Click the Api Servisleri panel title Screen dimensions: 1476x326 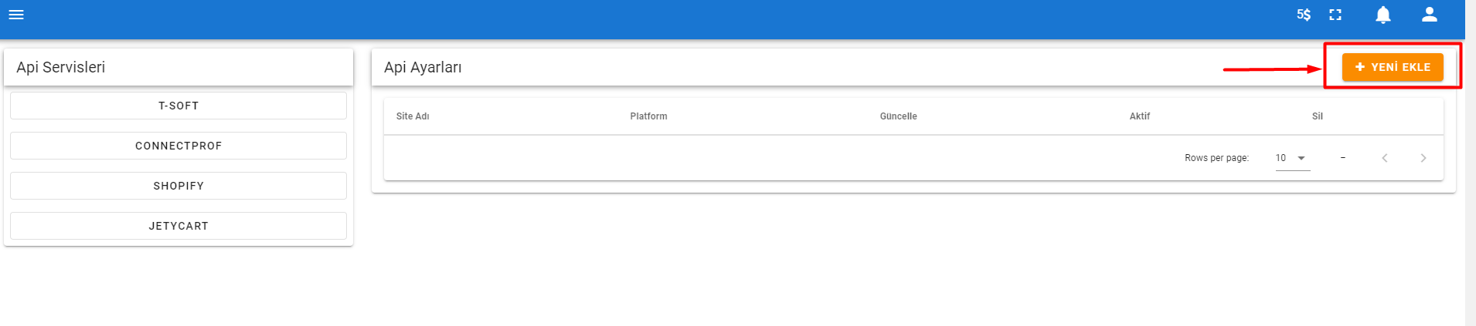(61, 67)
